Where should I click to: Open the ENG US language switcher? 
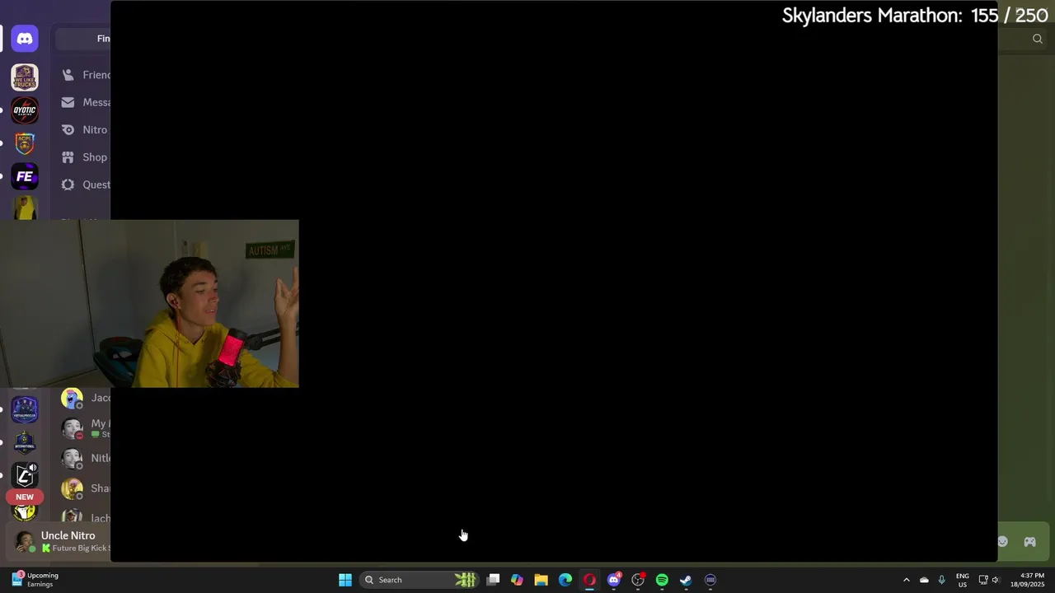(963, 580)
